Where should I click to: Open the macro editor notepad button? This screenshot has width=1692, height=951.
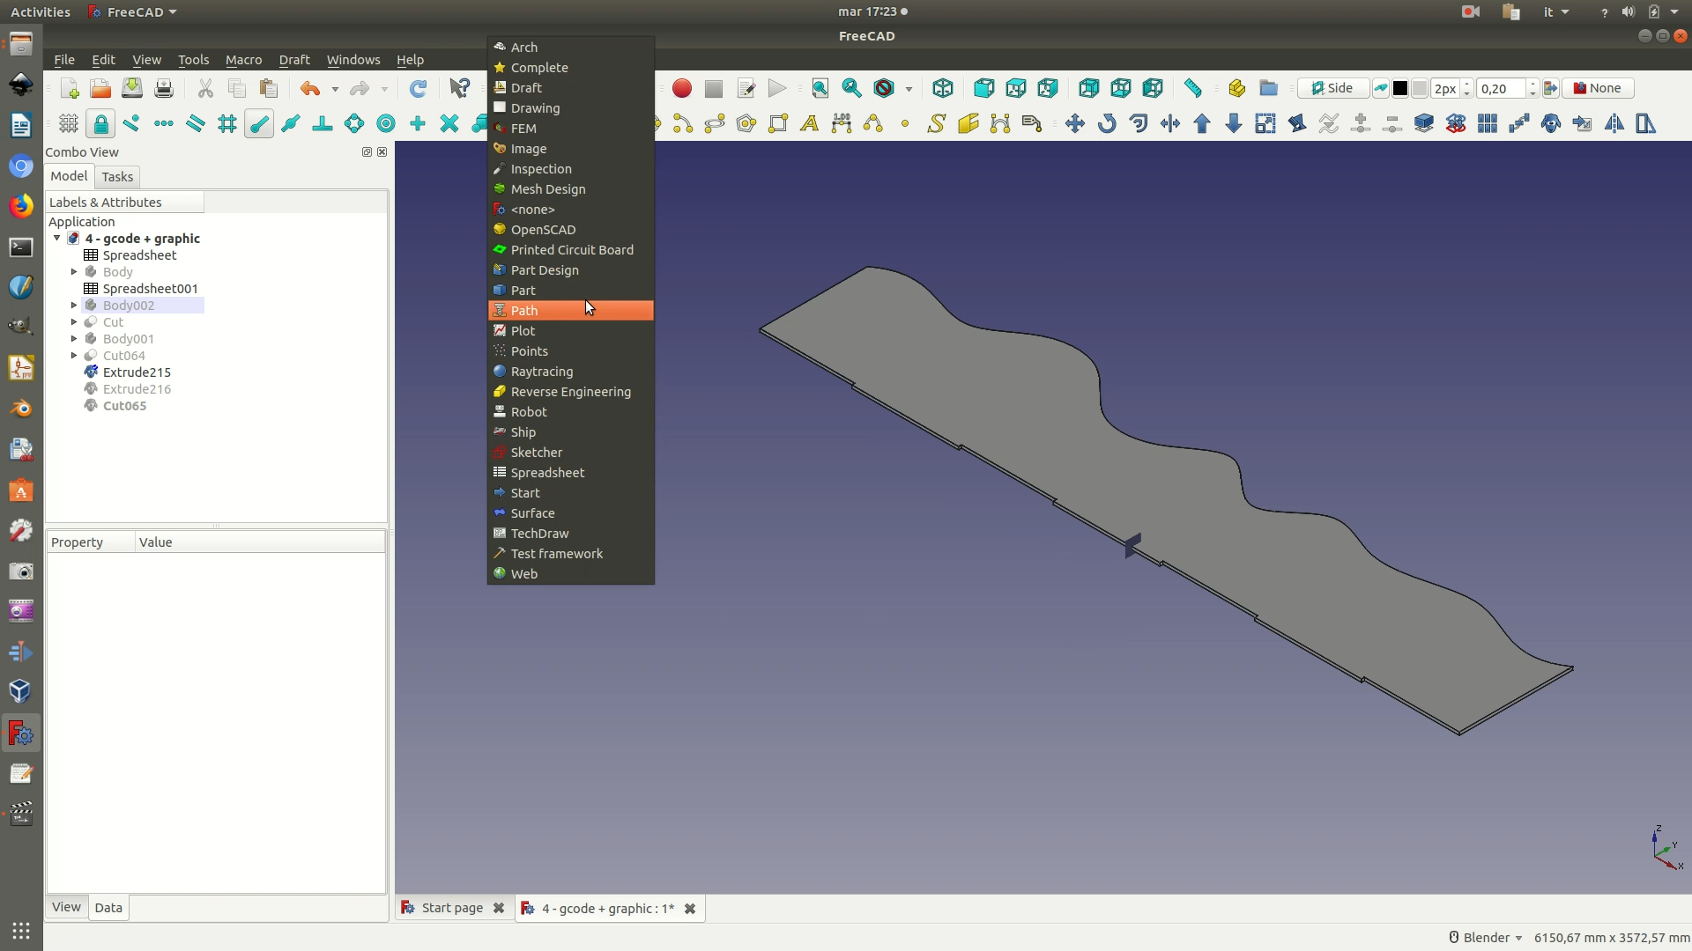(x=746, y=88)
